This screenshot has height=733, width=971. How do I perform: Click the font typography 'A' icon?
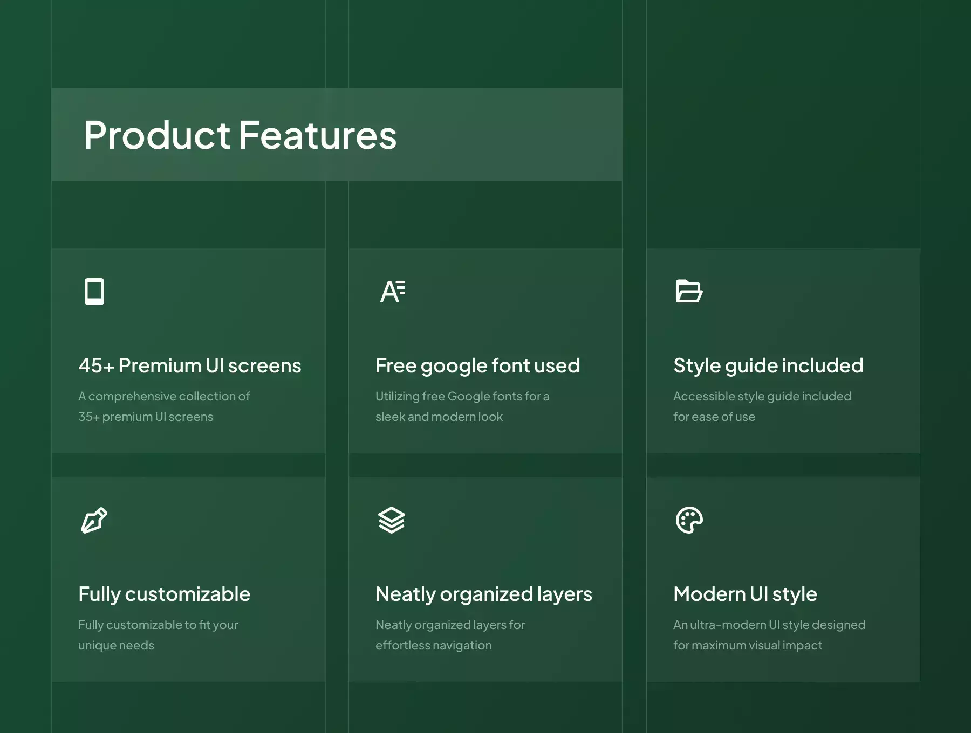(x=392, y=292)
